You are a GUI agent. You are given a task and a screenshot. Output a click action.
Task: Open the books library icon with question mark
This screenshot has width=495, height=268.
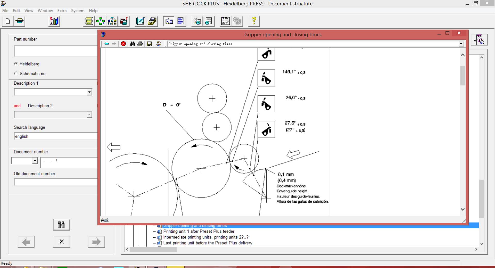coord(54,21)
